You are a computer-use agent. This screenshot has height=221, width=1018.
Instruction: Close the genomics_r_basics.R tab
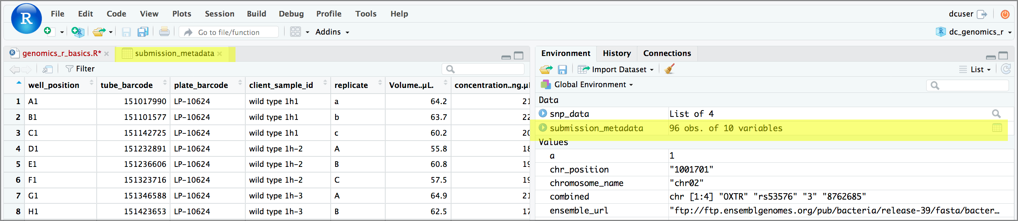pos(107,54)
